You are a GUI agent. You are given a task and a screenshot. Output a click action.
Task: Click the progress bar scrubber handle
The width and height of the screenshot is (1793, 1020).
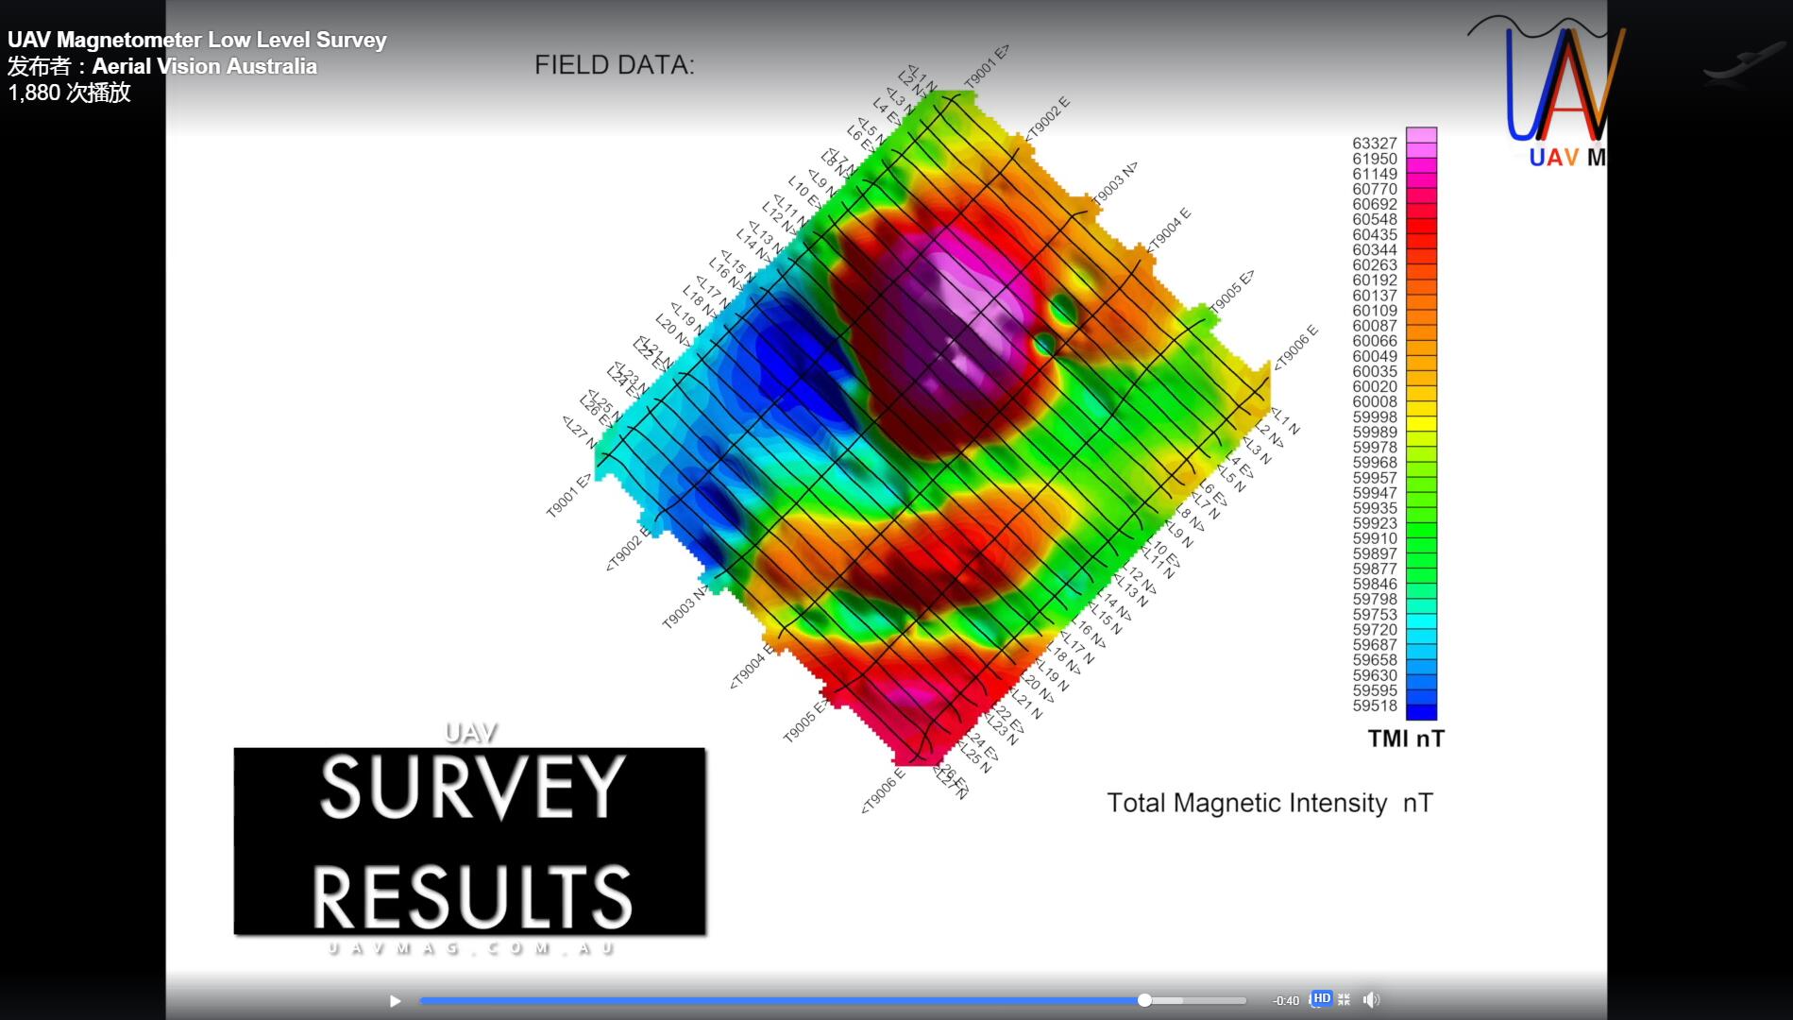coord(1144,1000)
